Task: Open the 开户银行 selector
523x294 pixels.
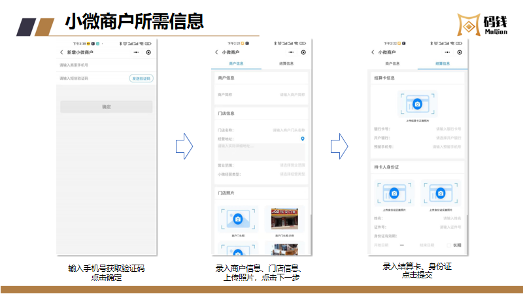Action: point(447,138)
